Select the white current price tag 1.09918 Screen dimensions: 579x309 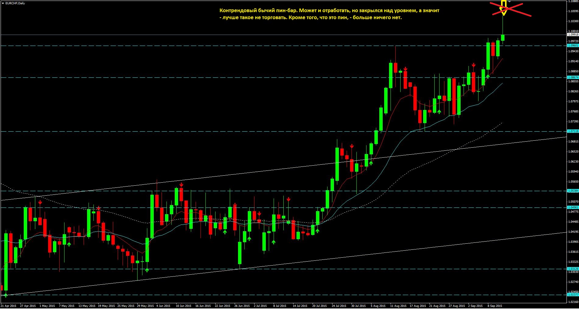point(573,35)
